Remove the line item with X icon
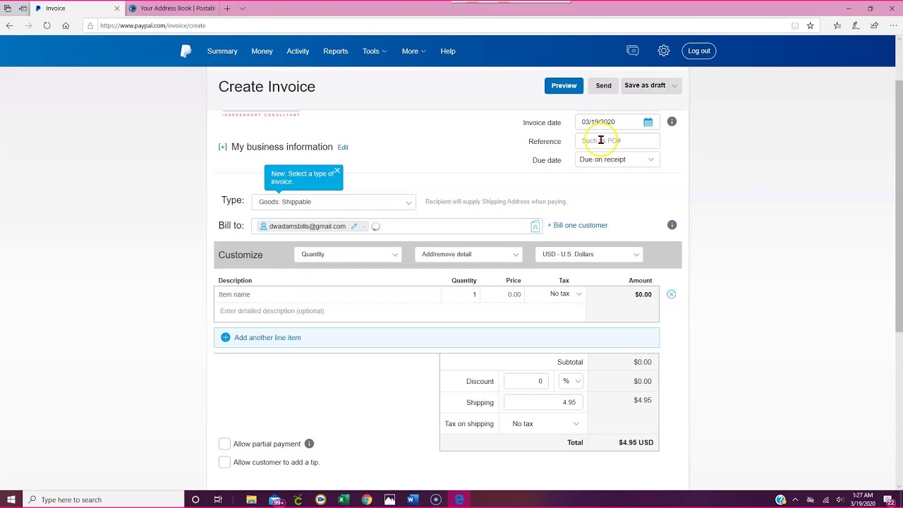 pyautogui.click(x=671, y=294)
